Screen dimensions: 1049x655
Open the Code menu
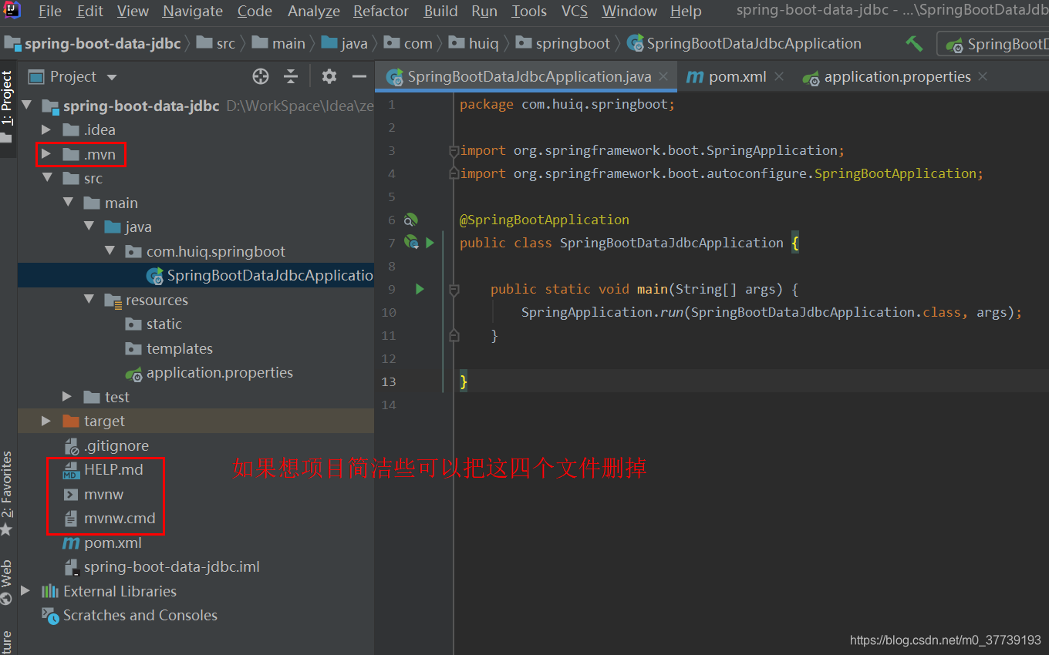pyautogui.click(x=255, y=11)
